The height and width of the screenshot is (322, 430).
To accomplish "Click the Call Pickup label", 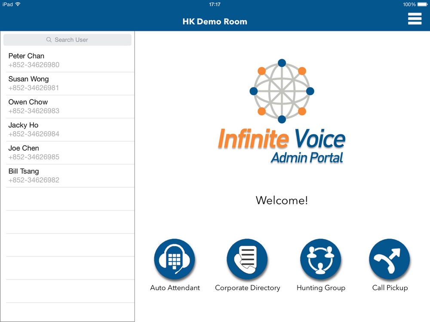I will point(390,288).
